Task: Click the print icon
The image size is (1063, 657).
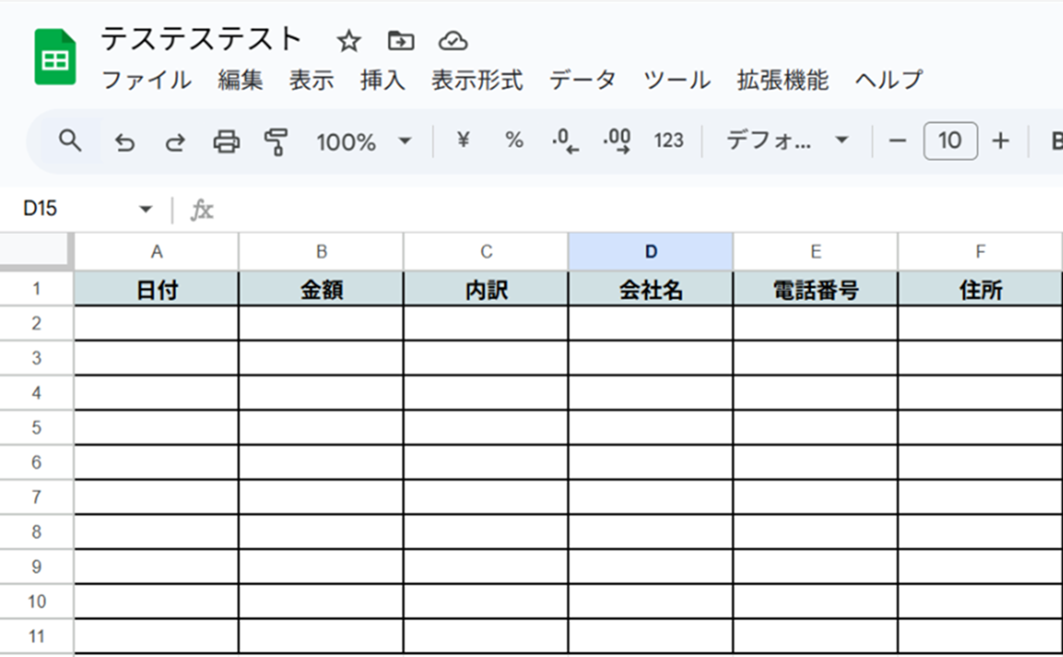Action: (x=226, y=141)
